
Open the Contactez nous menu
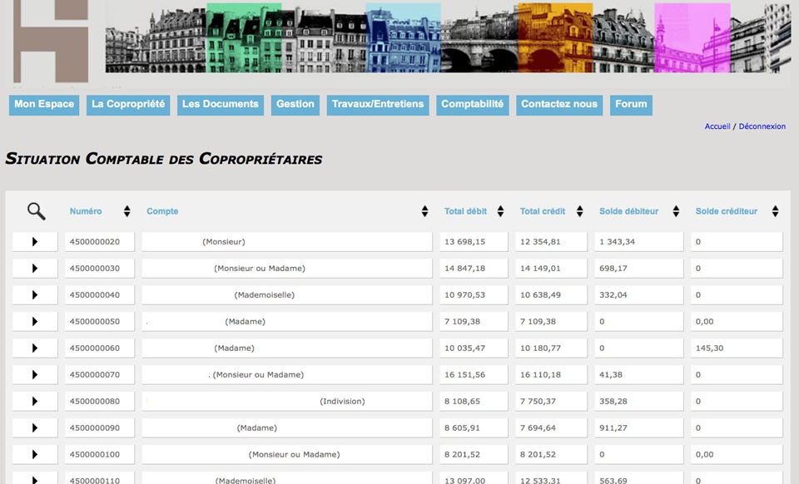click(559, 105)
